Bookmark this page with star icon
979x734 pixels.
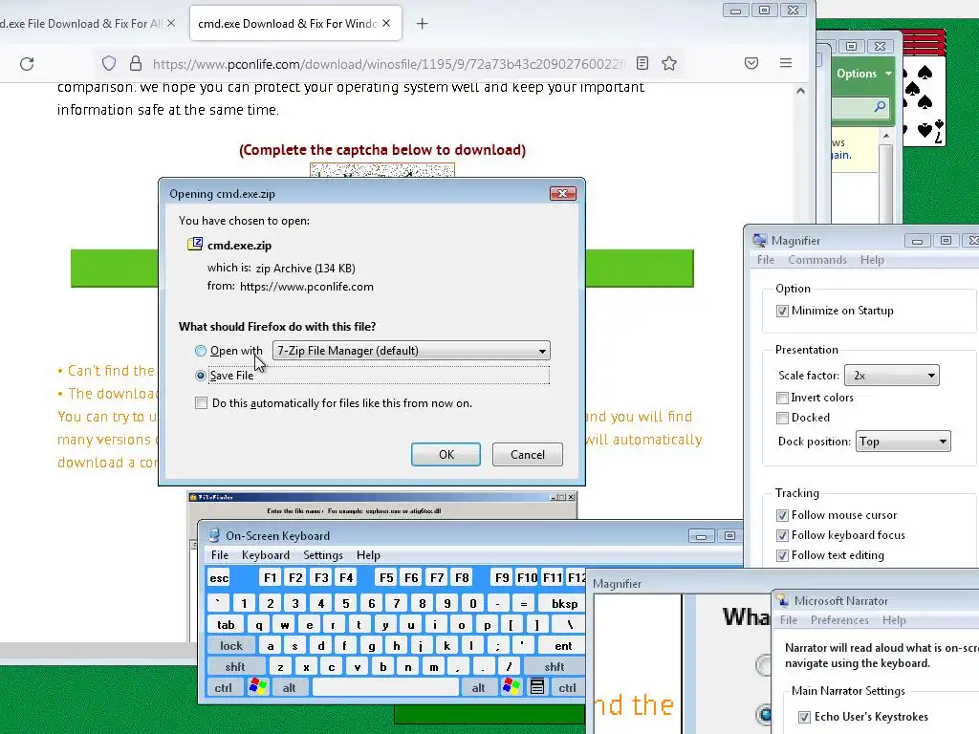click(669, 63)
